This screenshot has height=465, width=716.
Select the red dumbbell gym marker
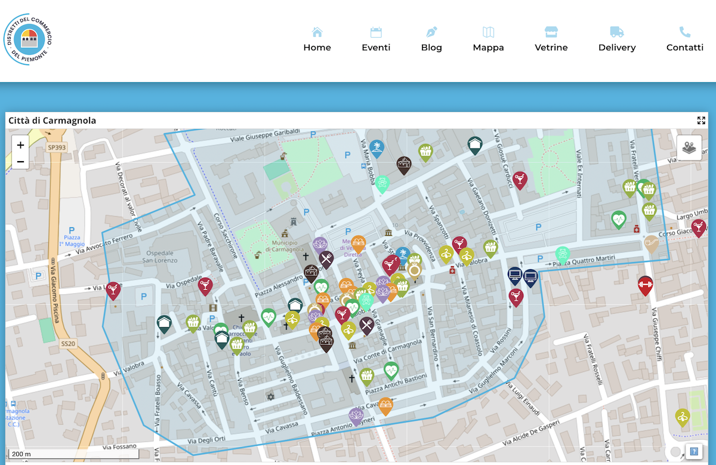645,285
